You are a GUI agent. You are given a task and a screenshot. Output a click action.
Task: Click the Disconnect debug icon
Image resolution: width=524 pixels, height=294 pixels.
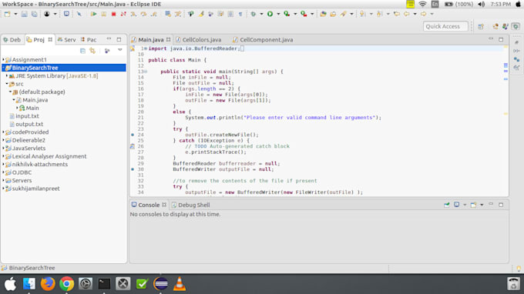pos(123,14)
